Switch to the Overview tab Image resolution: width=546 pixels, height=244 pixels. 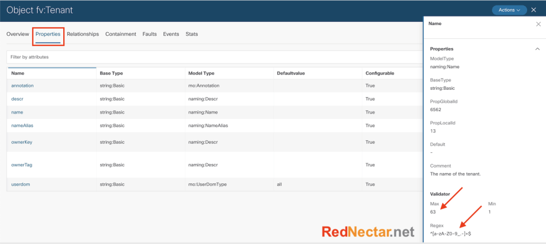(x=18, y=35)
